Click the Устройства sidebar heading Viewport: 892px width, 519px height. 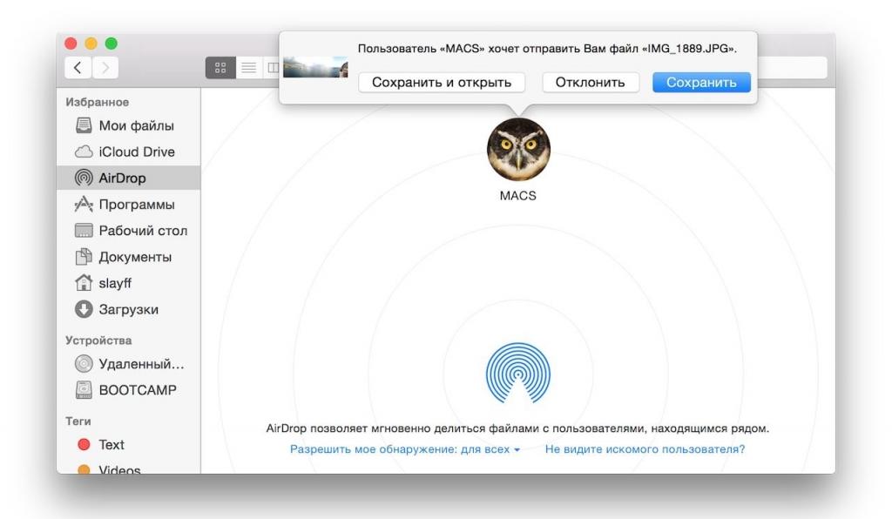point(98,340)
